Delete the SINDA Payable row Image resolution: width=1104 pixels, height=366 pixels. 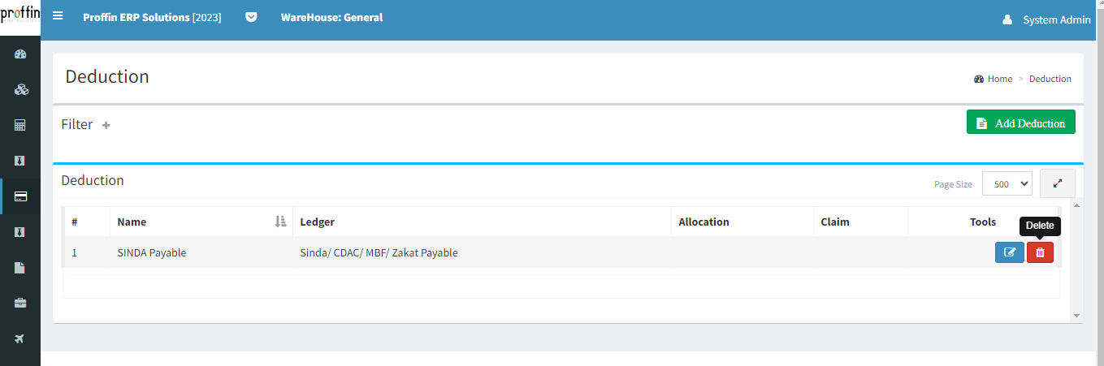pyautogui.click(x=1040, y=252)
